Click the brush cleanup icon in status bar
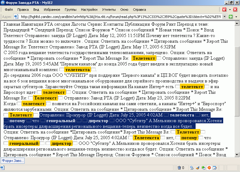The width and height of the screenshot is (240, 172). coord(198,168)
